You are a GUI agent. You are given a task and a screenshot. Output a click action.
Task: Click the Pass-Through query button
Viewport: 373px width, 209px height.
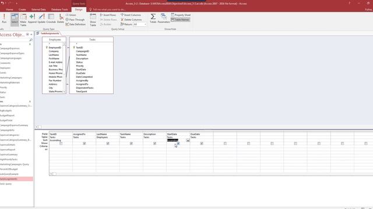[x=75, y=20]
